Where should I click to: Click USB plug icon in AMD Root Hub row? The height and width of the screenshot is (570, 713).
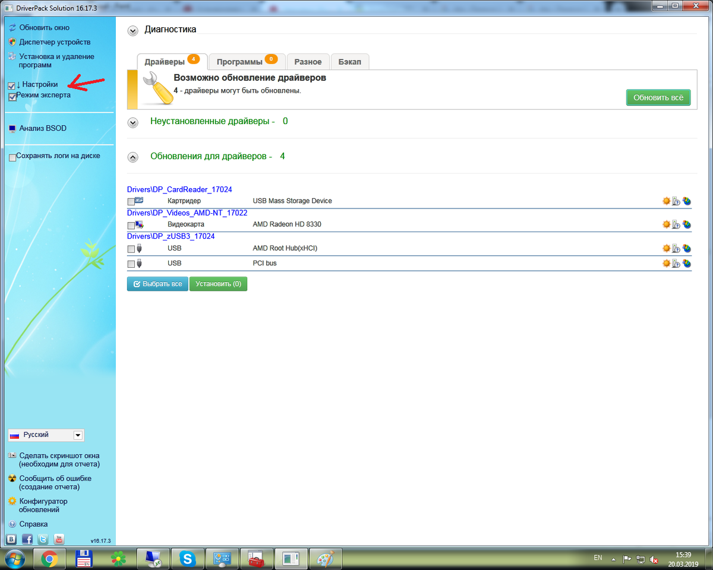(x=139, y=248)
